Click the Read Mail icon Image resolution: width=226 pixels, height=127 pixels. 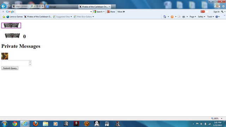click(179, 17)
